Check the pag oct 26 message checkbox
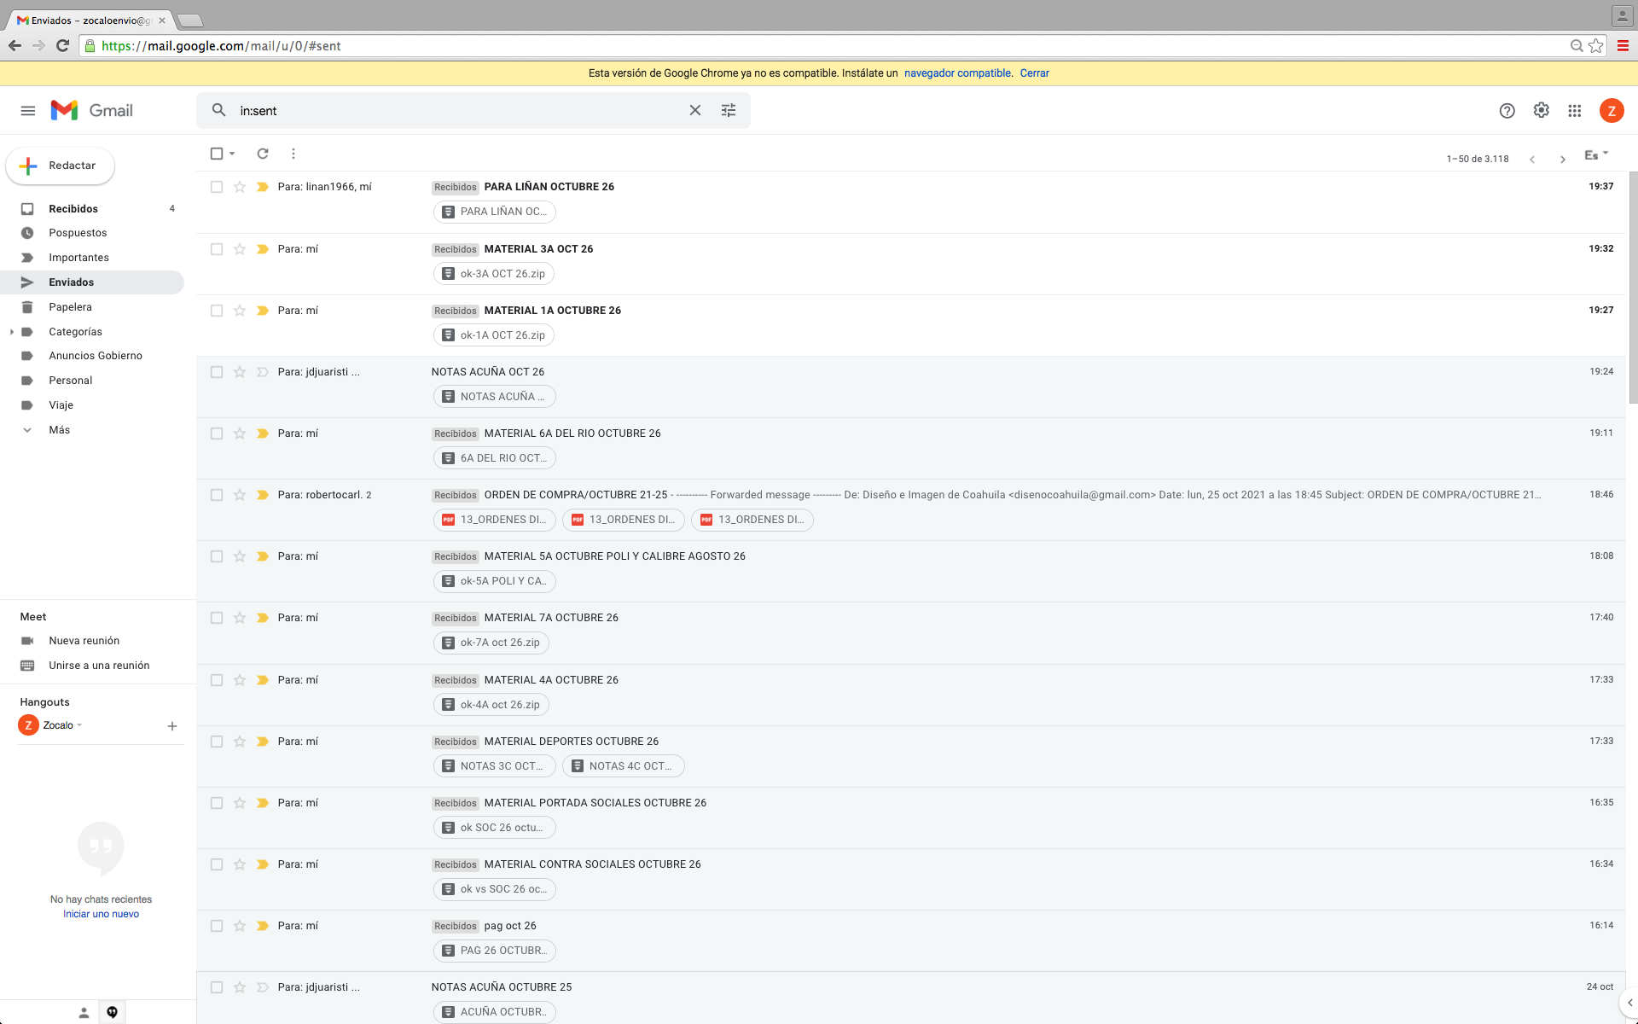This screenshot has width=1638, height=1024. 217,926
